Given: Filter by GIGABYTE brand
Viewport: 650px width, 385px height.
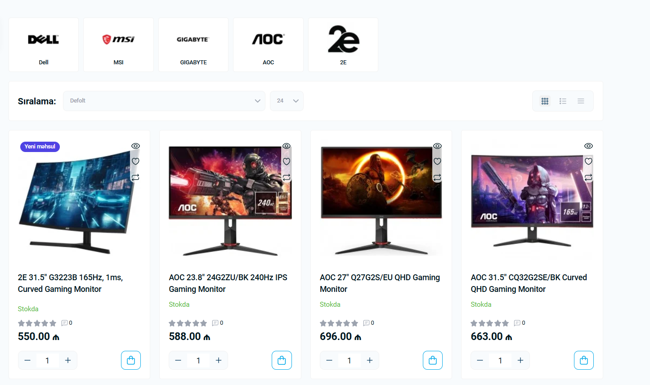Looking at the screenshot, I should (193, 45).
